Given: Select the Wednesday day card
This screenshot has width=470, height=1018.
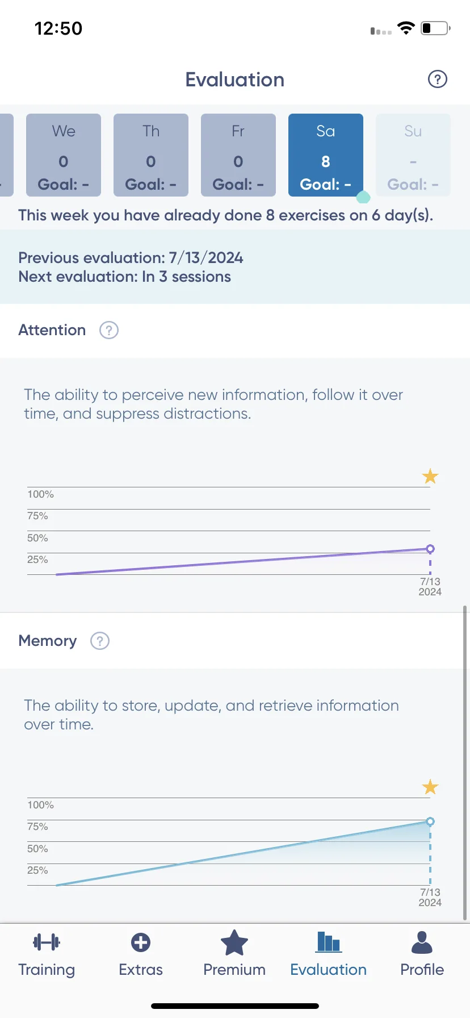Looking at the screenshot, I should point(64,155).
